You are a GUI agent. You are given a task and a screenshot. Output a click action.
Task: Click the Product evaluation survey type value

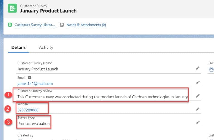coord(33,123)
